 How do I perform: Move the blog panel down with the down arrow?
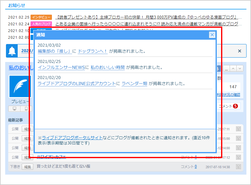pyautogui.click(x=240, y=68)
